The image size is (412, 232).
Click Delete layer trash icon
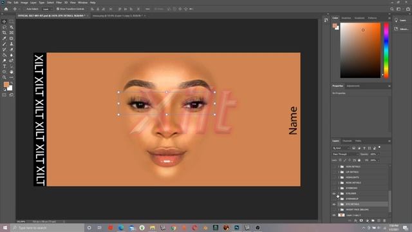point(384,220)
